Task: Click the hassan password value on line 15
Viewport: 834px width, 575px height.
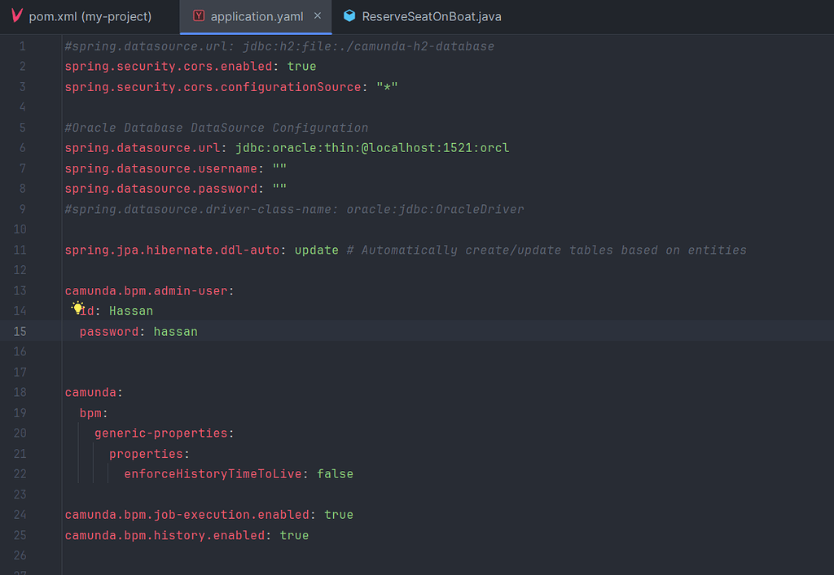Action: click(175, 332)
